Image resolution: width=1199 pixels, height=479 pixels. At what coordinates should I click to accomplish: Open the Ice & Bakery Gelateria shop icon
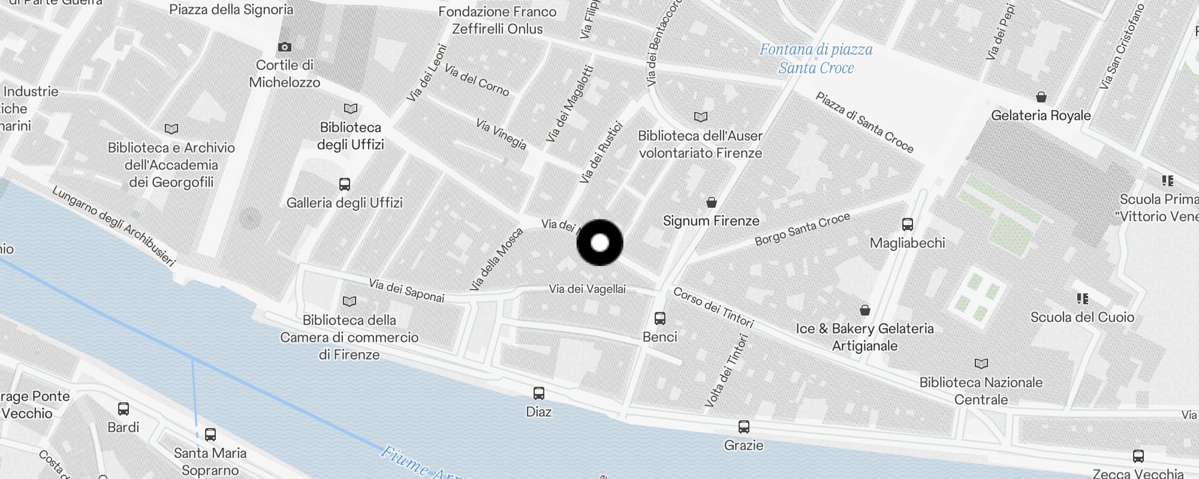(x=865, y=310)
